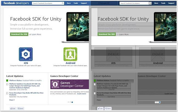Expand More under Latest Updates on the left page
Viewport: 178px width, 112px height.
point(12,100)
